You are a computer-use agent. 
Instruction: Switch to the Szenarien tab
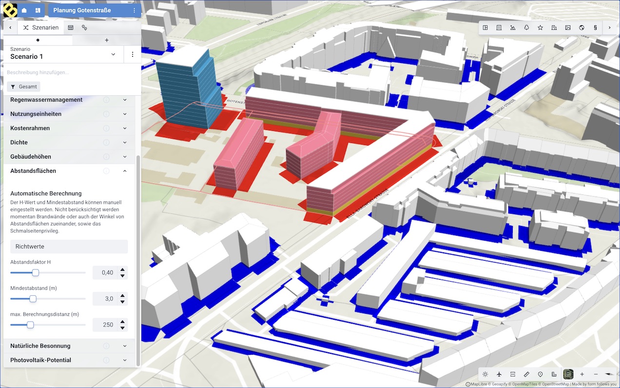41,28
